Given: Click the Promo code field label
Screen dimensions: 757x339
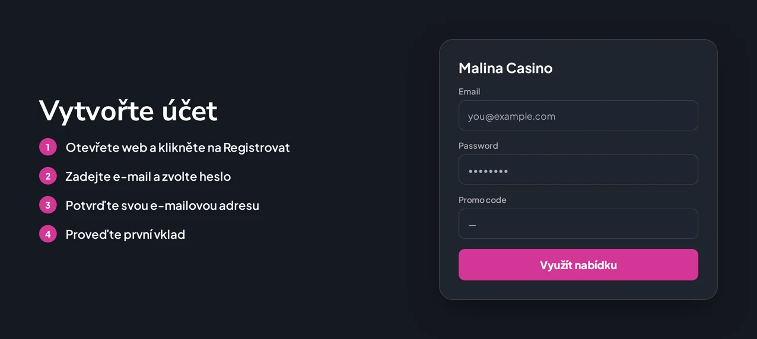Looking at the screenshot, I should [482, 200].
